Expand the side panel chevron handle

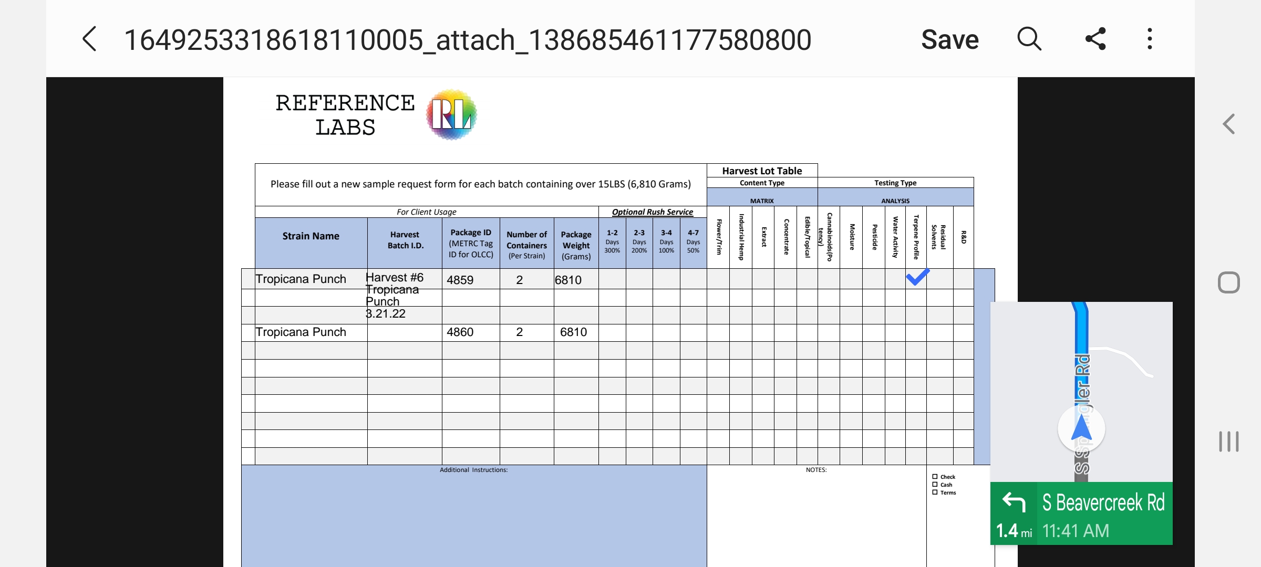[x=1228, y=124]
